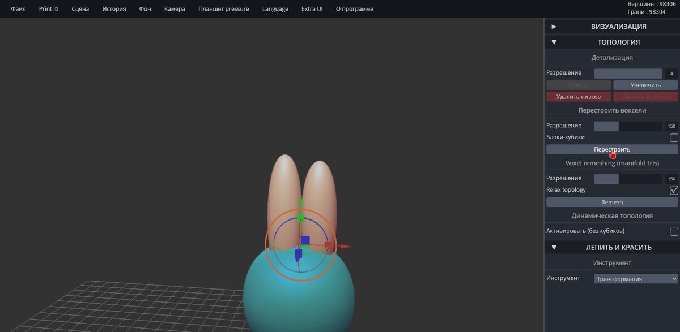The height and width of the screenshot is (332, 680).
Task: Open the Language menu
Action: 275,9
